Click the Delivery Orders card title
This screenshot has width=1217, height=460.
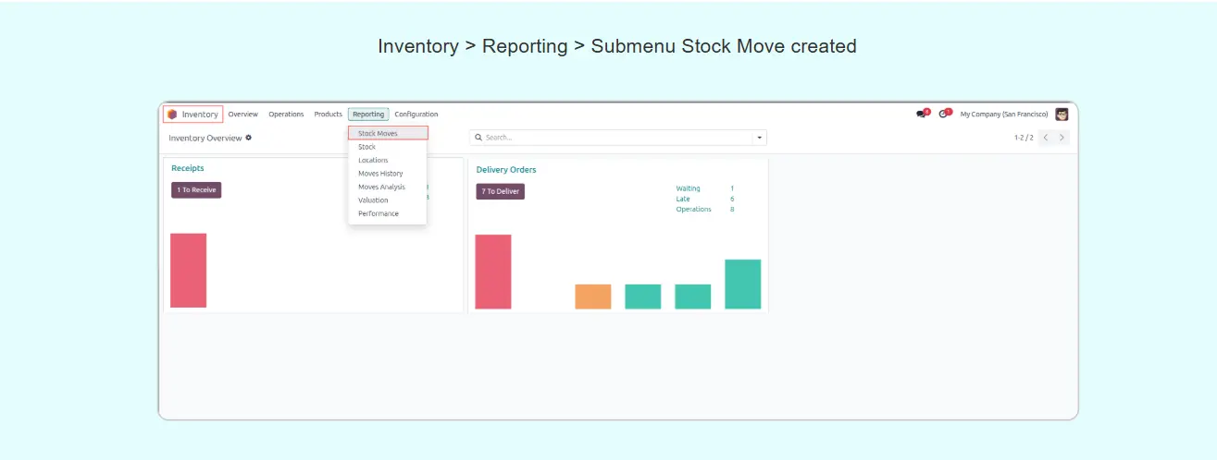pyautogui.click(x=506, y=170)
